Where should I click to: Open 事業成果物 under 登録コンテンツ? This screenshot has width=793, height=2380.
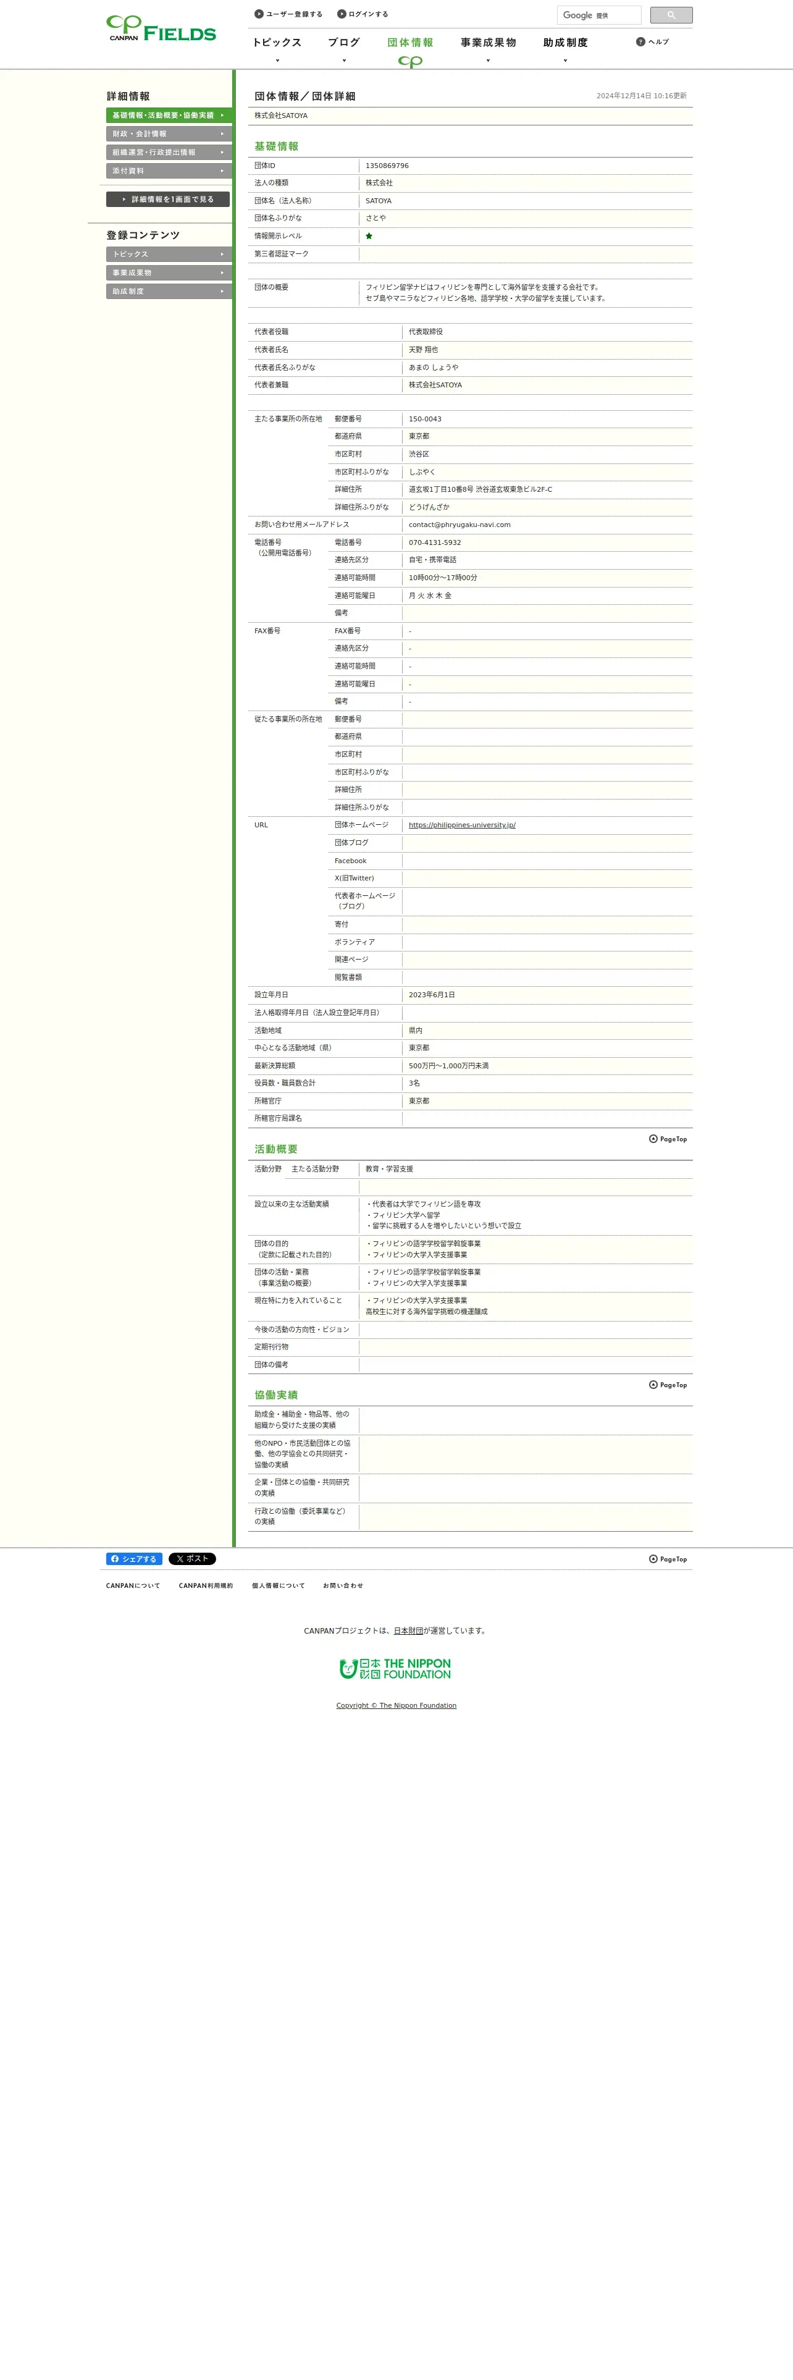click(x=169, y=272)
